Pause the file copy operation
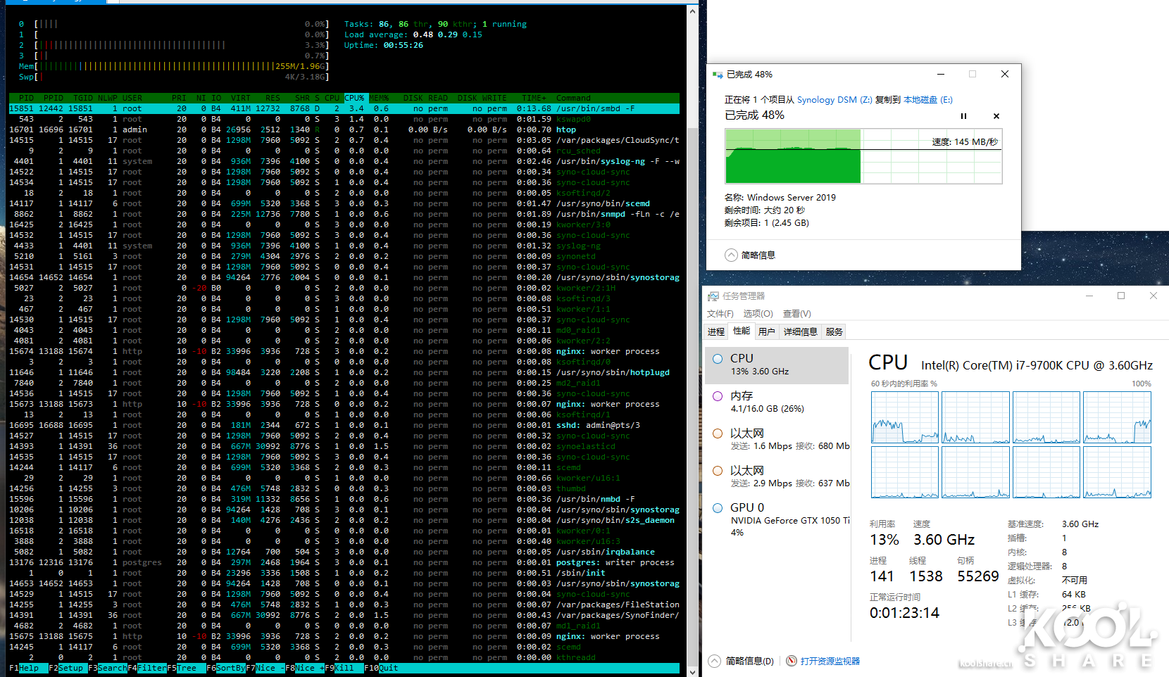 (963, 116)
